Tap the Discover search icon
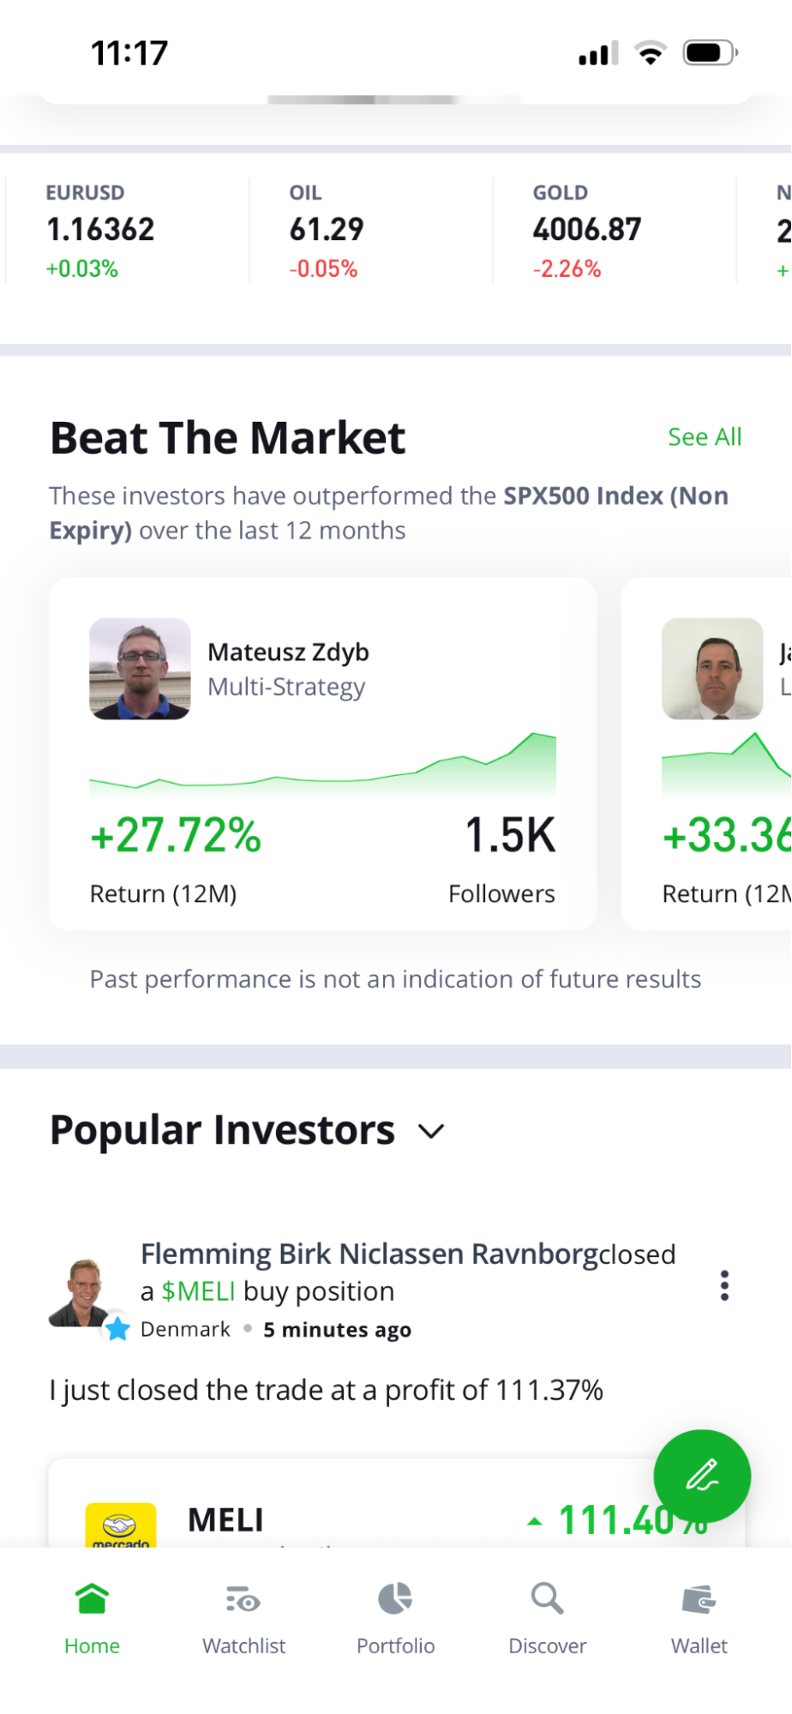The image size is (792, 1714). tap(547, 1597)
